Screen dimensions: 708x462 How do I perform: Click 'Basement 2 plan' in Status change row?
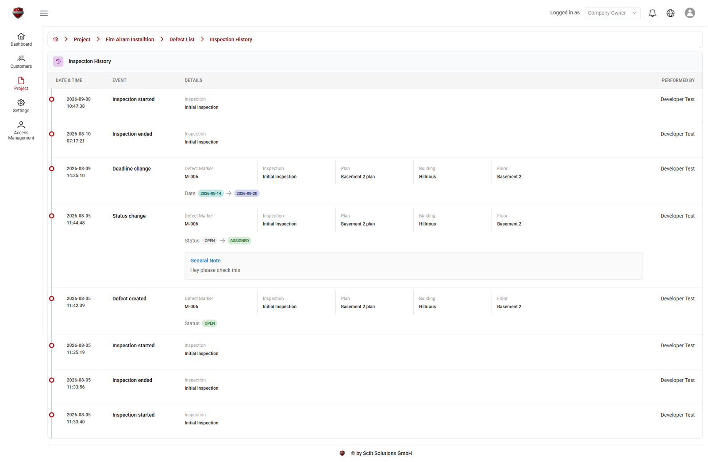[358, 224]
